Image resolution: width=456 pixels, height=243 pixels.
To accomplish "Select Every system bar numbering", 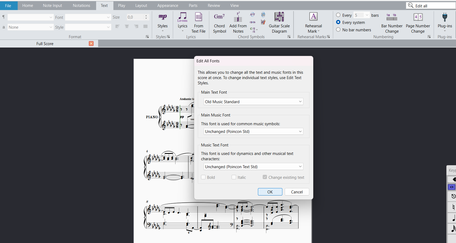I will coord(338,22).
